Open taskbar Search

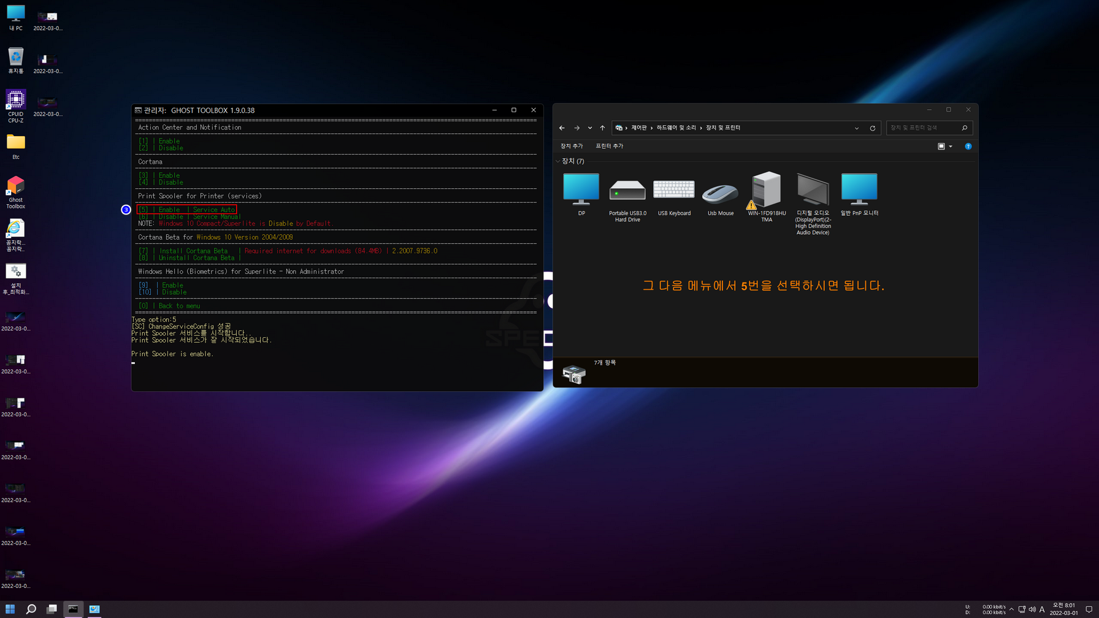point(31,609)
